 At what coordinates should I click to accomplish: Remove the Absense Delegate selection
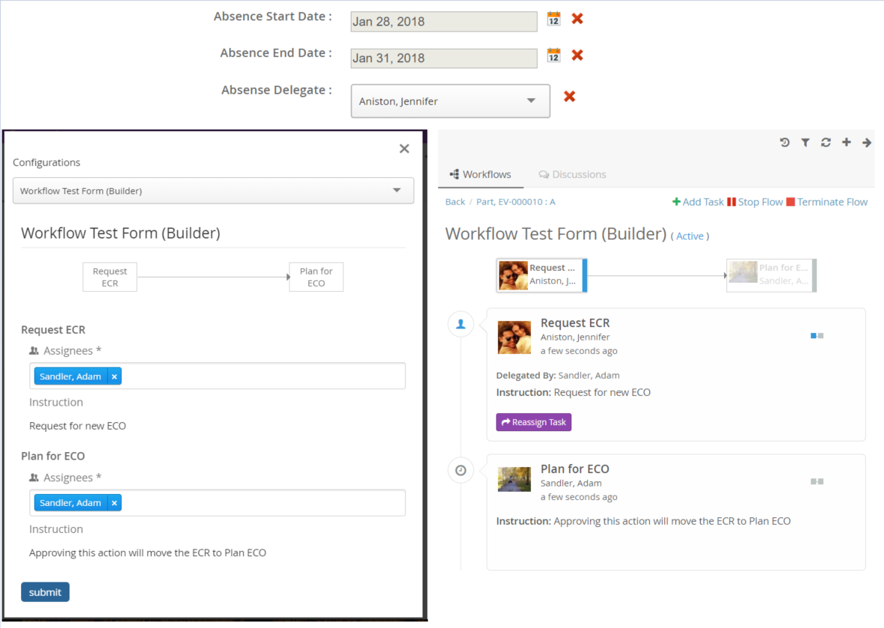click(569, 97)
